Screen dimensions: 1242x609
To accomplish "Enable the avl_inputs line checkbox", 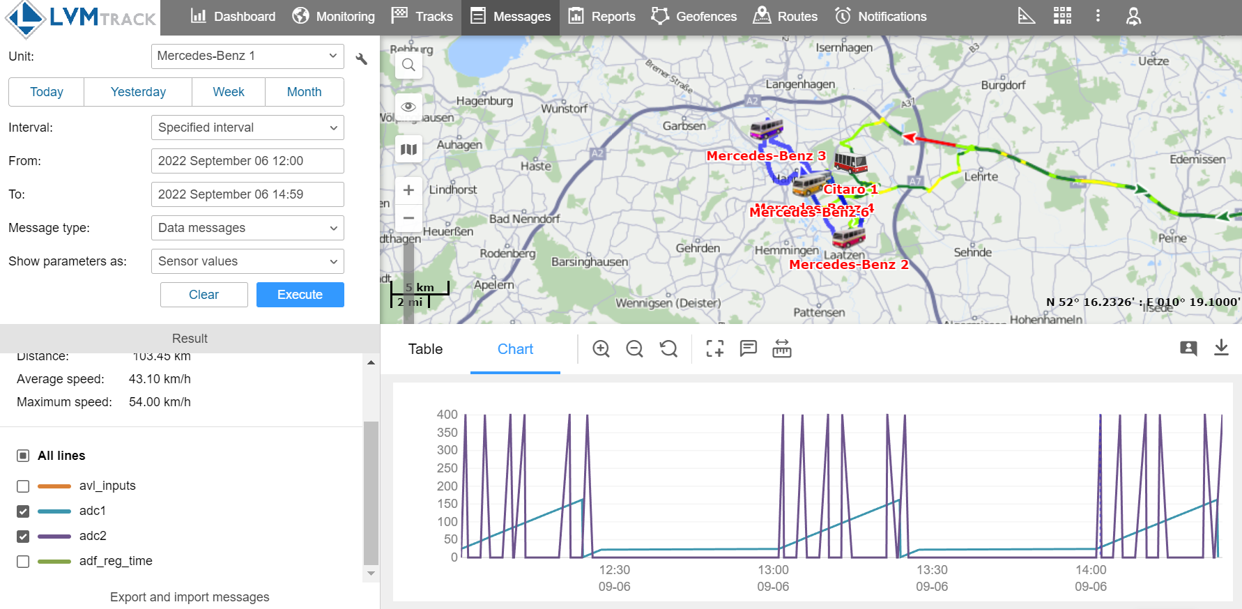I will [23, 486].
